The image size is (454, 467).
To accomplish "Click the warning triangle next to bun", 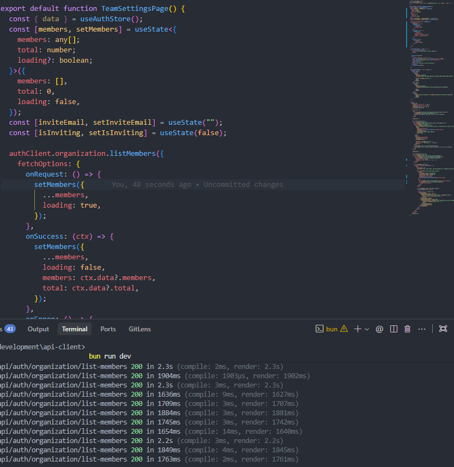I will click(344, 329).
